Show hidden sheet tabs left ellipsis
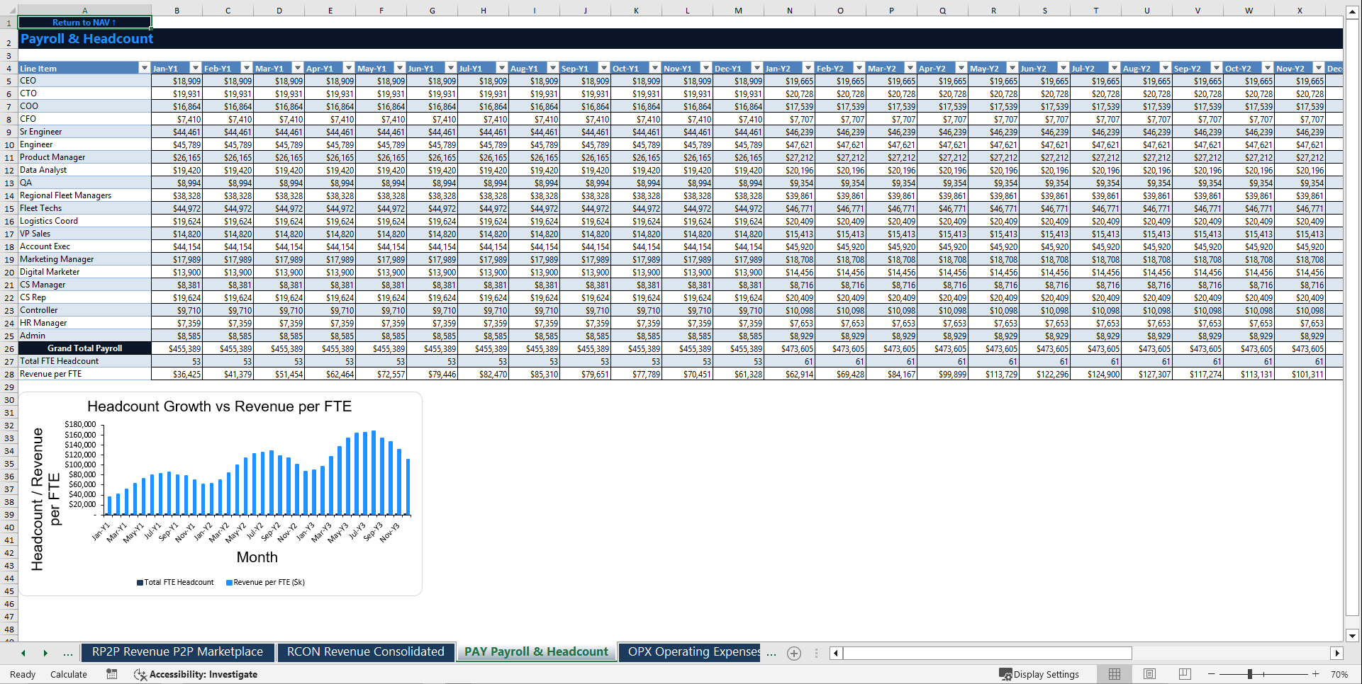1362x684 pixels. tap(68, 654)
